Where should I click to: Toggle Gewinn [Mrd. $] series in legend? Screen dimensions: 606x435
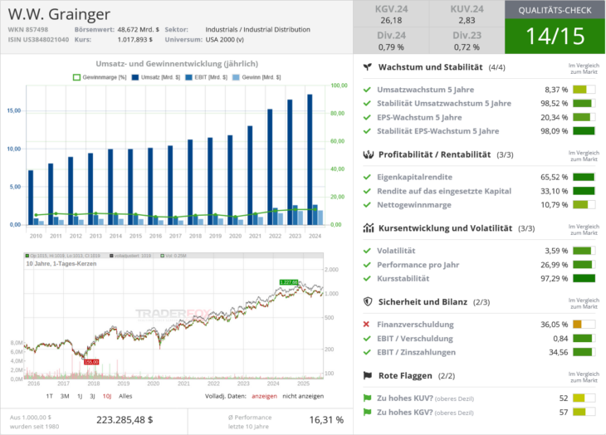click(x=257, y=77)
